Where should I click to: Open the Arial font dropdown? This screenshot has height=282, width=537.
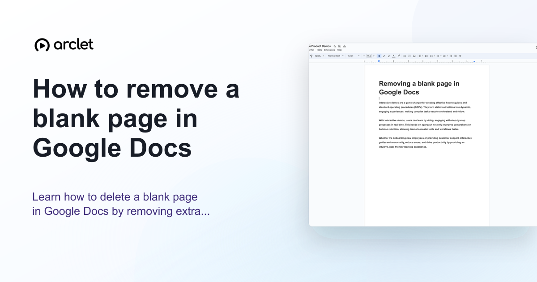[x=354, y=56]
